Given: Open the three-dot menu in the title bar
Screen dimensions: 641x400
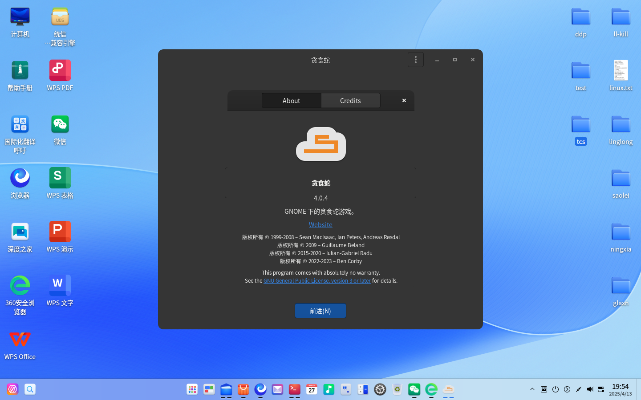Looking at the screenshot, I should [x=415, y=60].
